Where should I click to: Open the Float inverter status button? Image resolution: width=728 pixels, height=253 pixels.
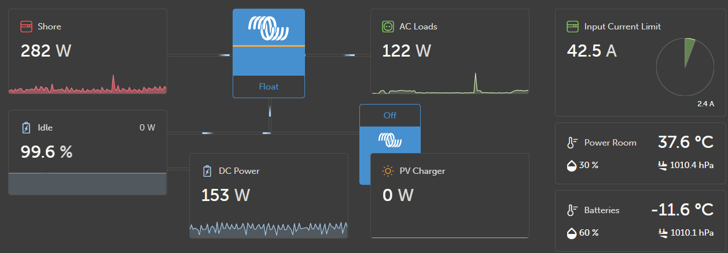tap(269, 87)
